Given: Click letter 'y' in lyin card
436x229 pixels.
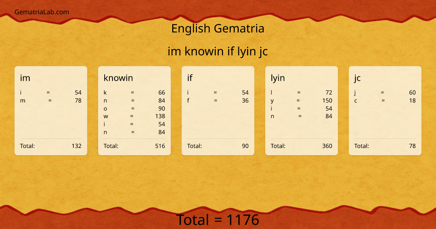Looking at the screenshot, I should [x=272, y=101].
